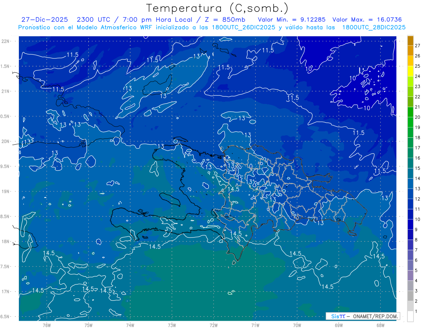The width and height of the screenshot is (427, 330).
Task: Click the white swatch at color scale bottom
Action: 410,316
